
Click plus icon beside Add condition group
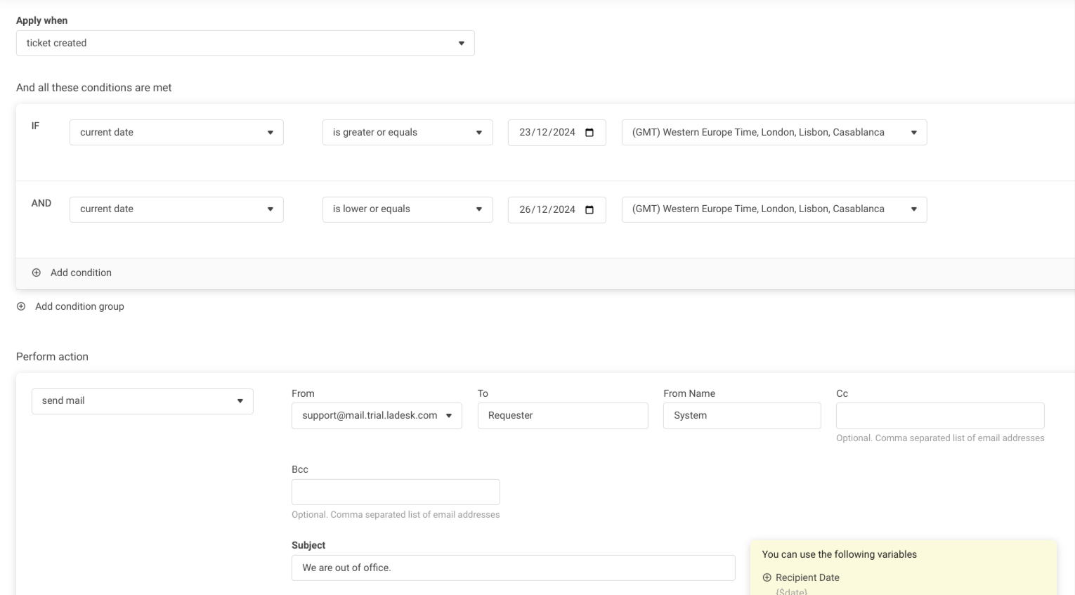(x=21, y=306)
